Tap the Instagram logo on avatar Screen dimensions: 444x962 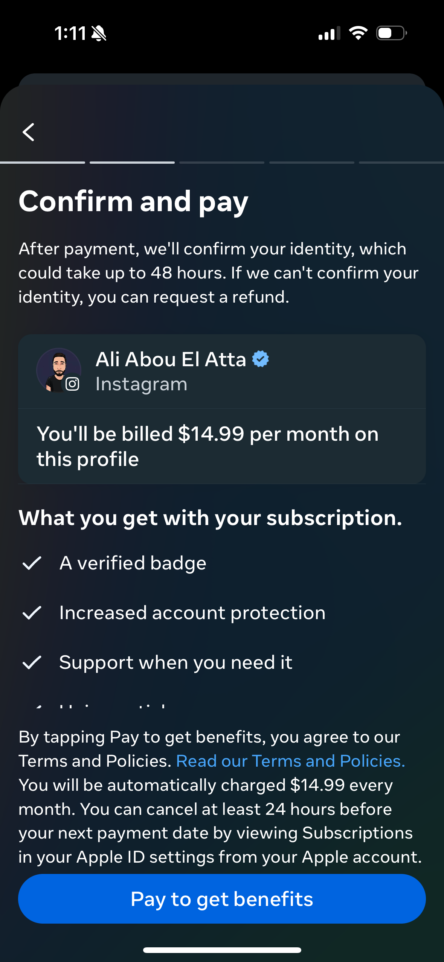tap(72, 384)
